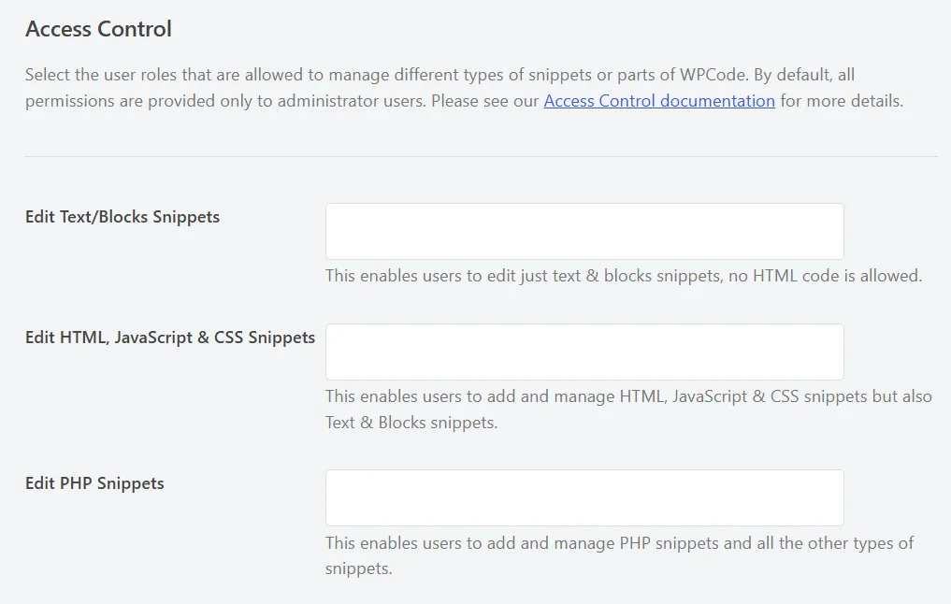Screen dimensions: 951x604
Task: Click the Edit HTML, JavaScript & CSS Snippets roles field
Action: [584, 352]
